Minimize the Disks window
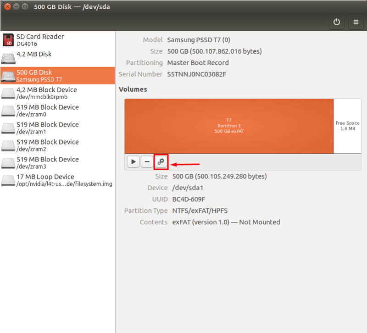This screenshot has width=367, height=333. 16,6
